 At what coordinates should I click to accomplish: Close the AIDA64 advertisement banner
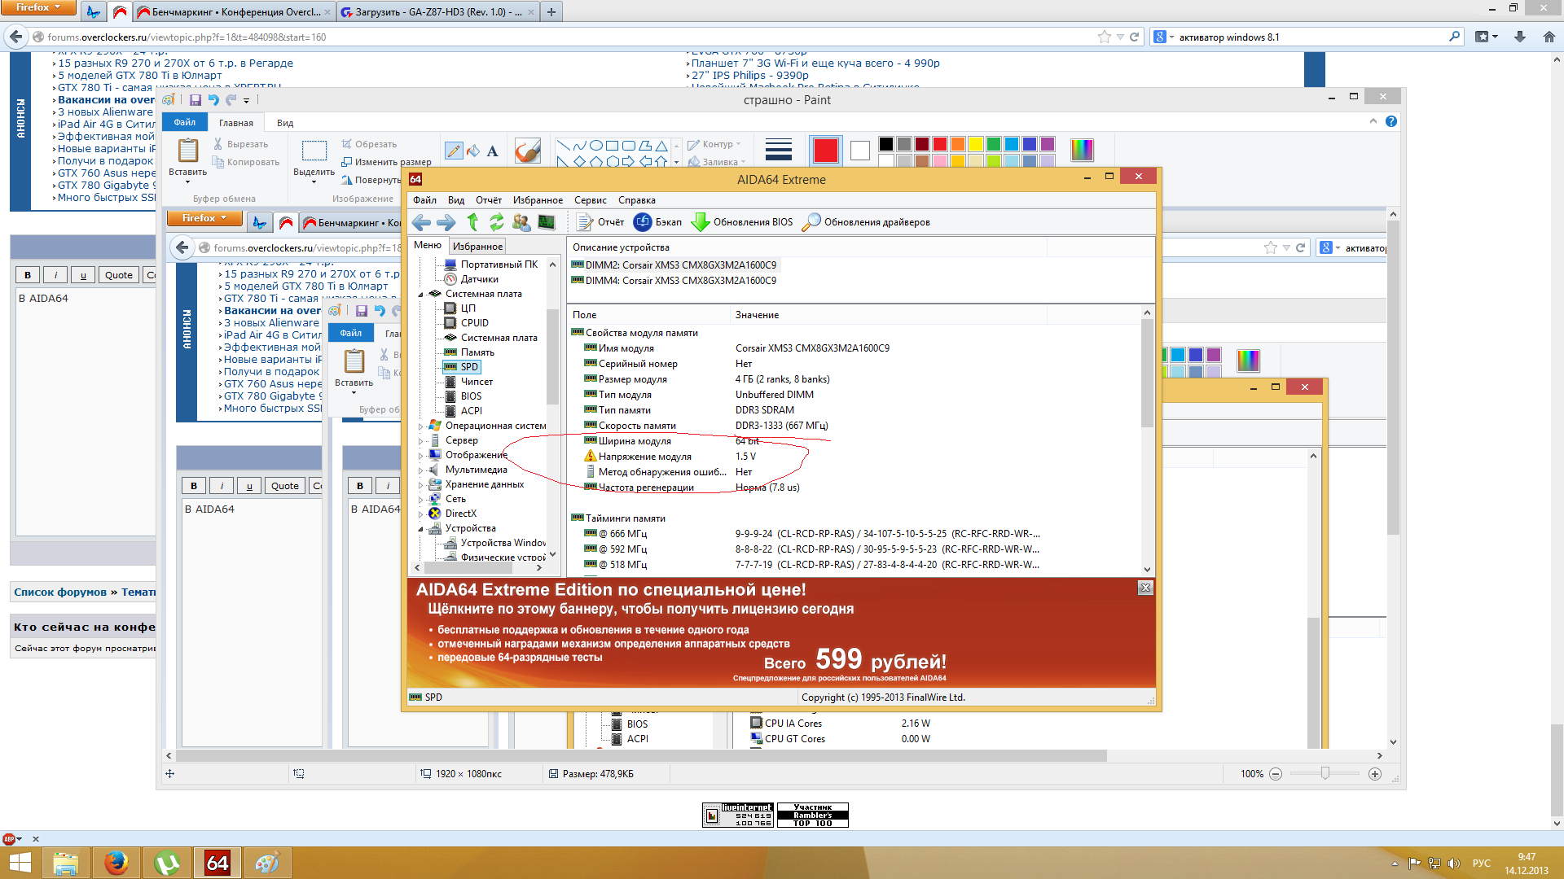tap(1144, 588)
